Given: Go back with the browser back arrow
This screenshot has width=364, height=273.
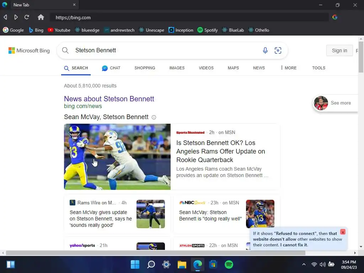Looking at the screenshot, I should pos(5,17).
